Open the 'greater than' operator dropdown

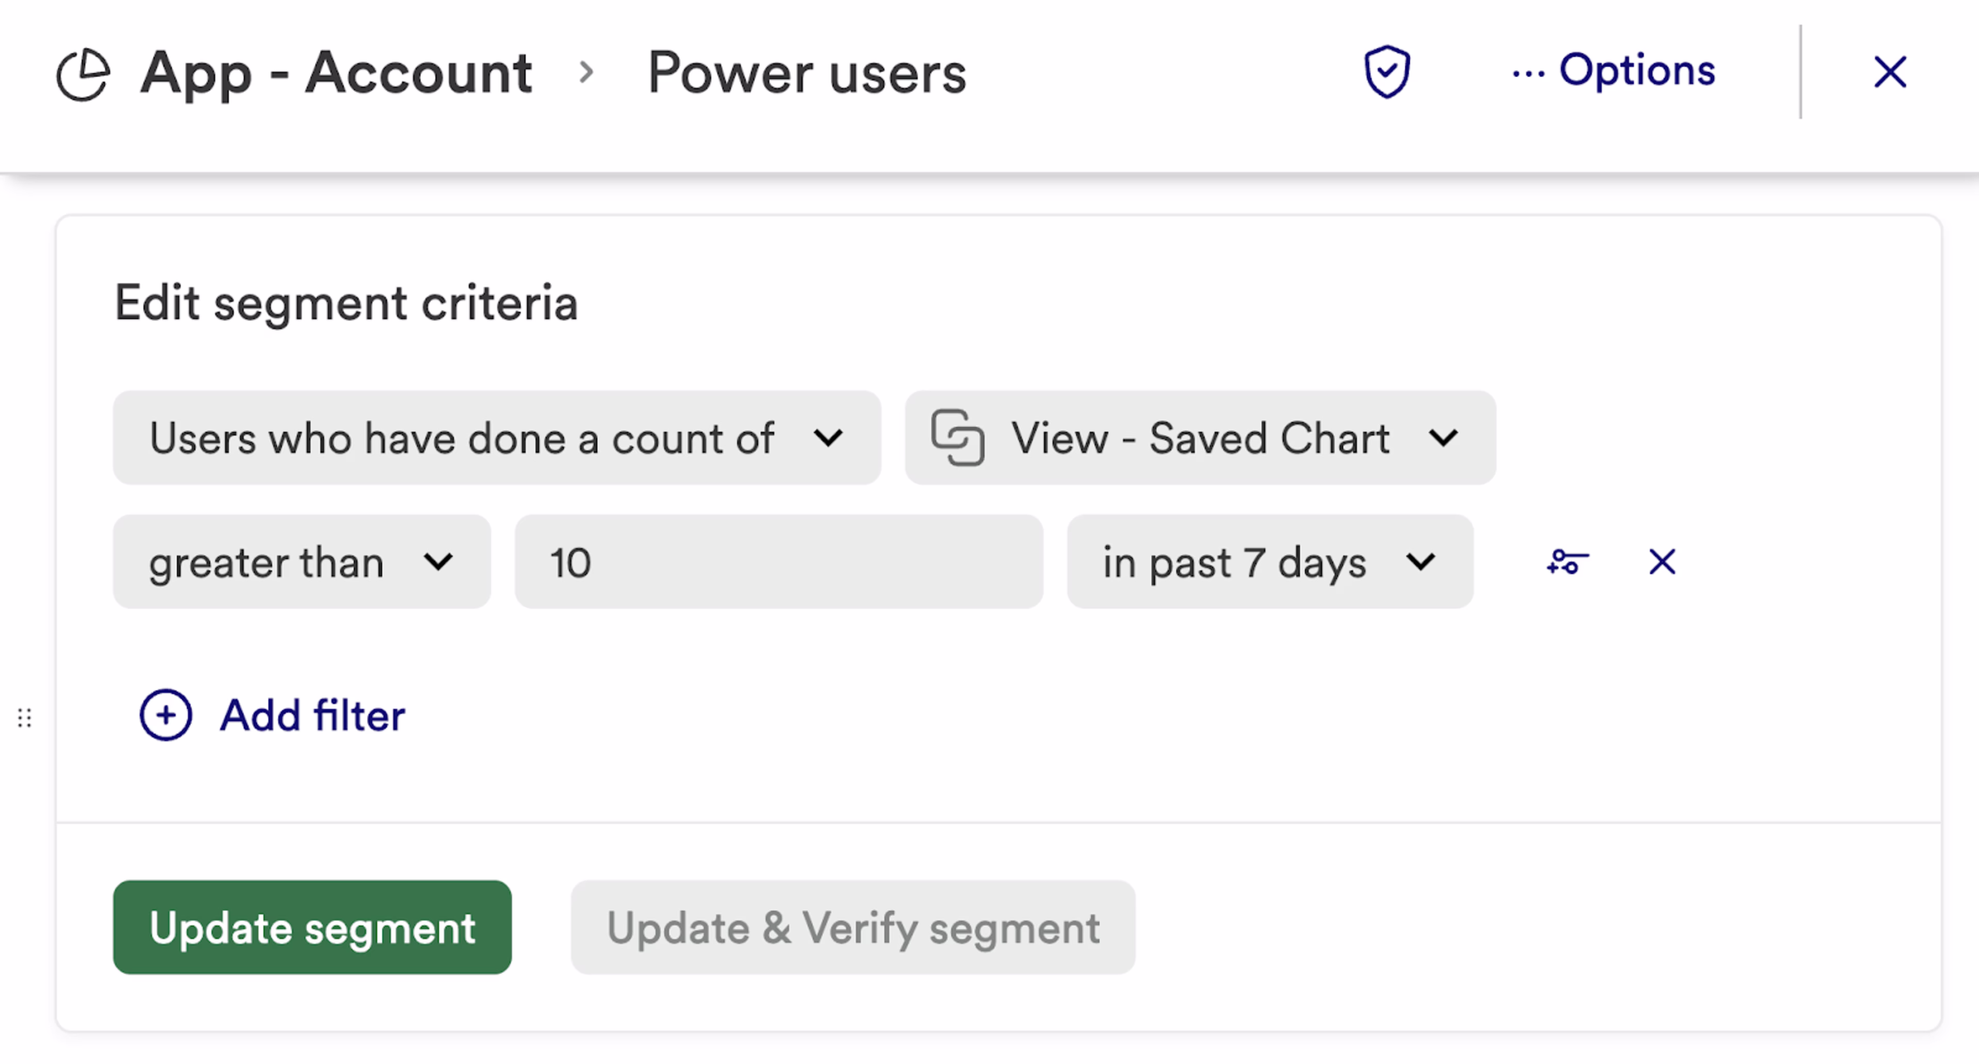[301, 562]
